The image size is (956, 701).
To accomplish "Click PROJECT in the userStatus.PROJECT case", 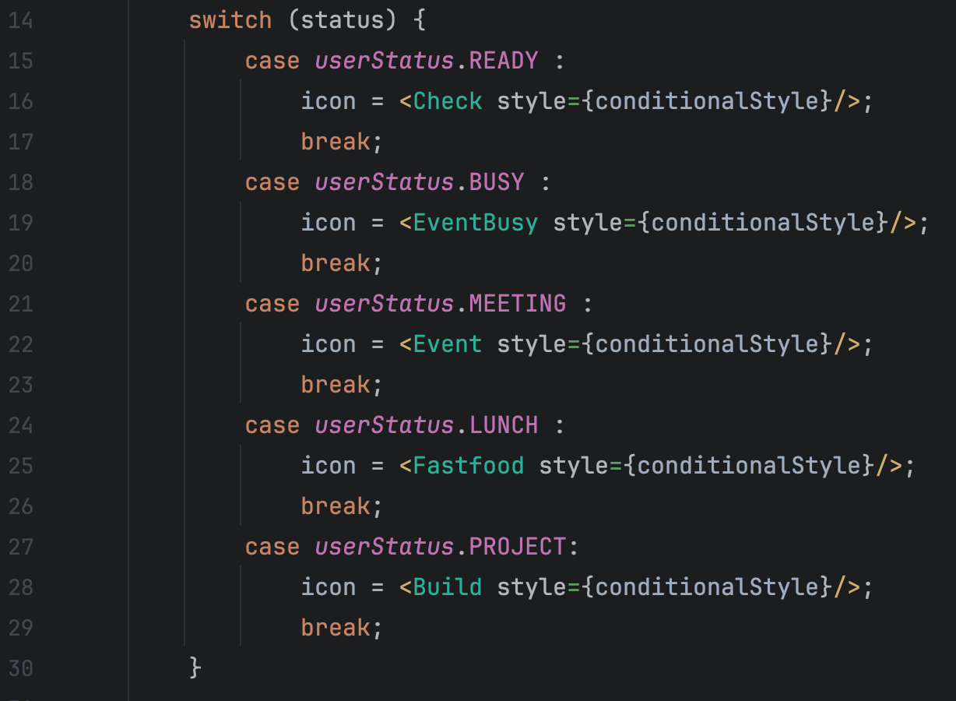I will pyautogui.click(x=518, y=546).
